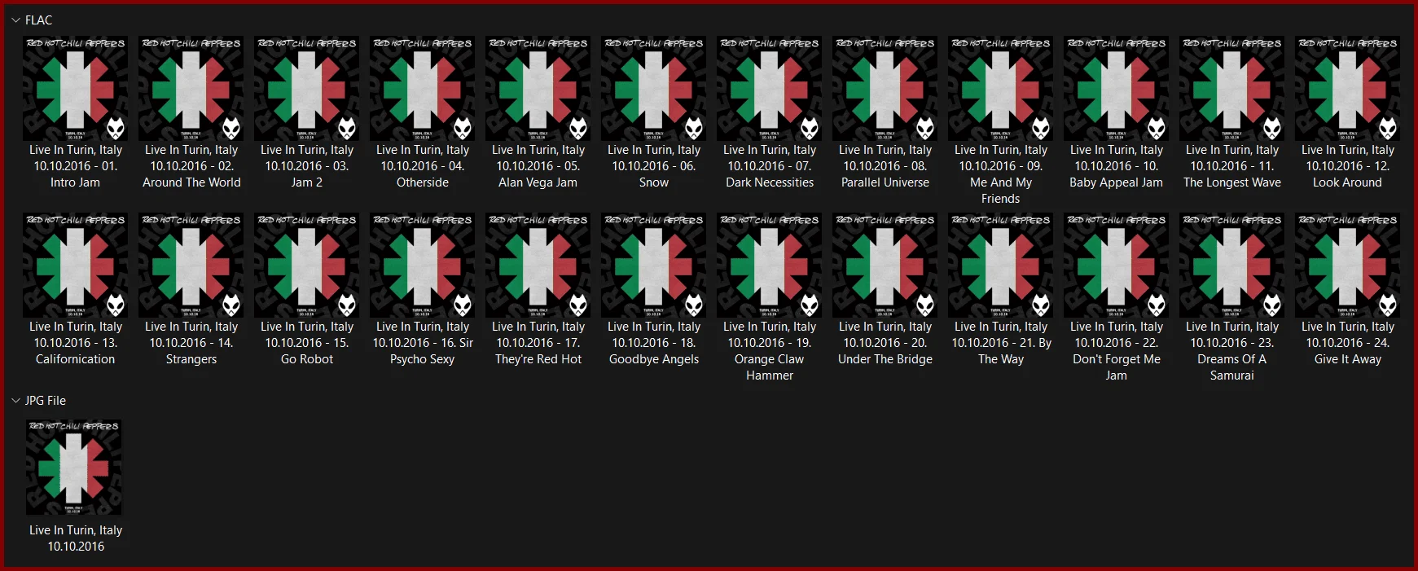Select the 17. They're Red Hot file thumbnail

click(538, 266)
